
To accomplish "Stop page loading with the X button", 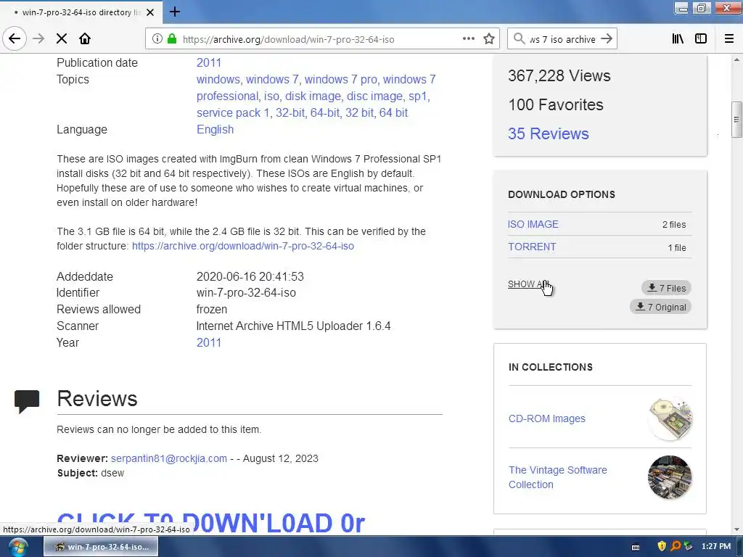I will (x=62, y=39).
